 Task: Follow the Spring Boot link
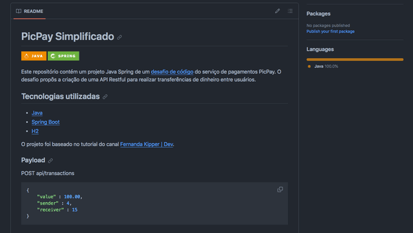[x=46, y=122]
